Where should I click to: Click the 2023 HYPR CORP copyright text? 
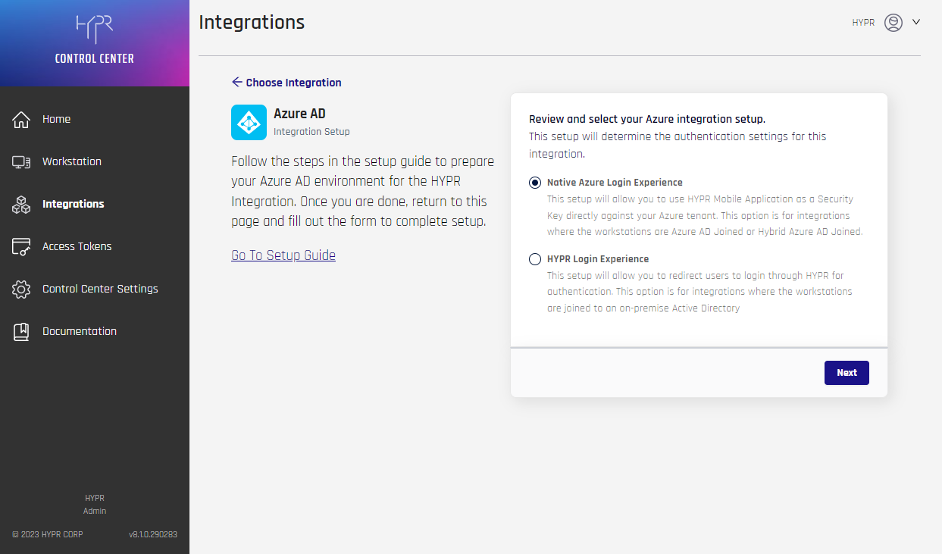[48, 534]
